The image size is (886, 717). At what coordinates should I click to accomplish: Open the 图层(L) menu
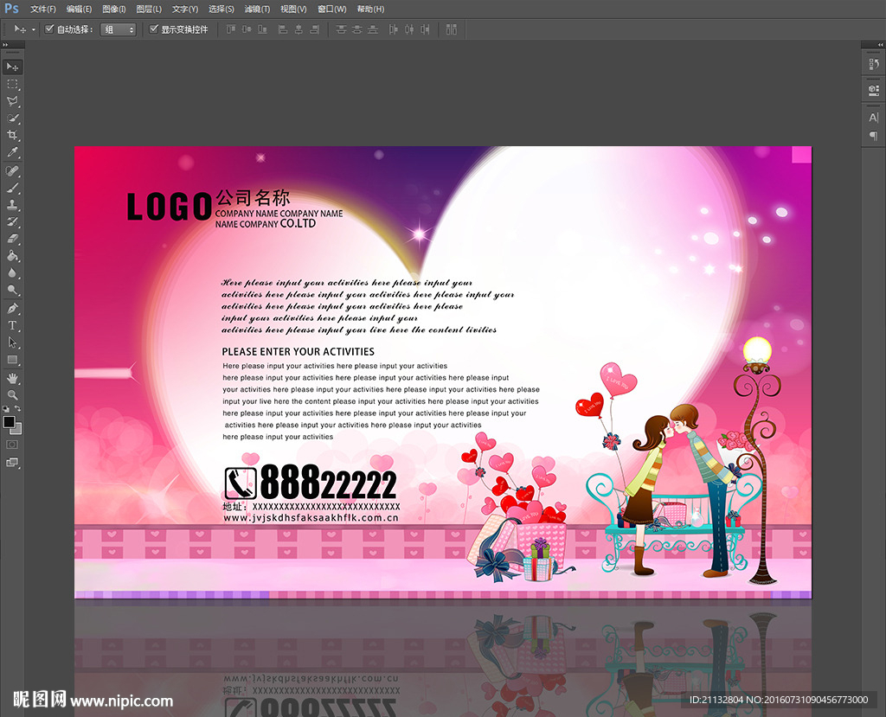[149, 9]
